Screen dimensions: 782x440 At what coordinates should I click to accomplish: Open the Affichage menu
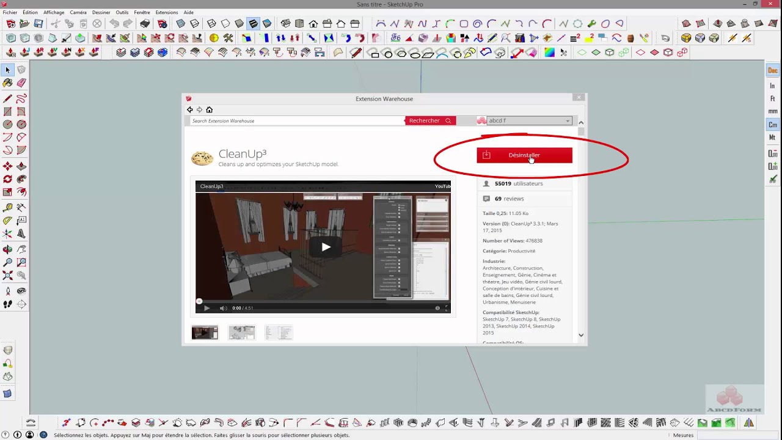point(54,12)
